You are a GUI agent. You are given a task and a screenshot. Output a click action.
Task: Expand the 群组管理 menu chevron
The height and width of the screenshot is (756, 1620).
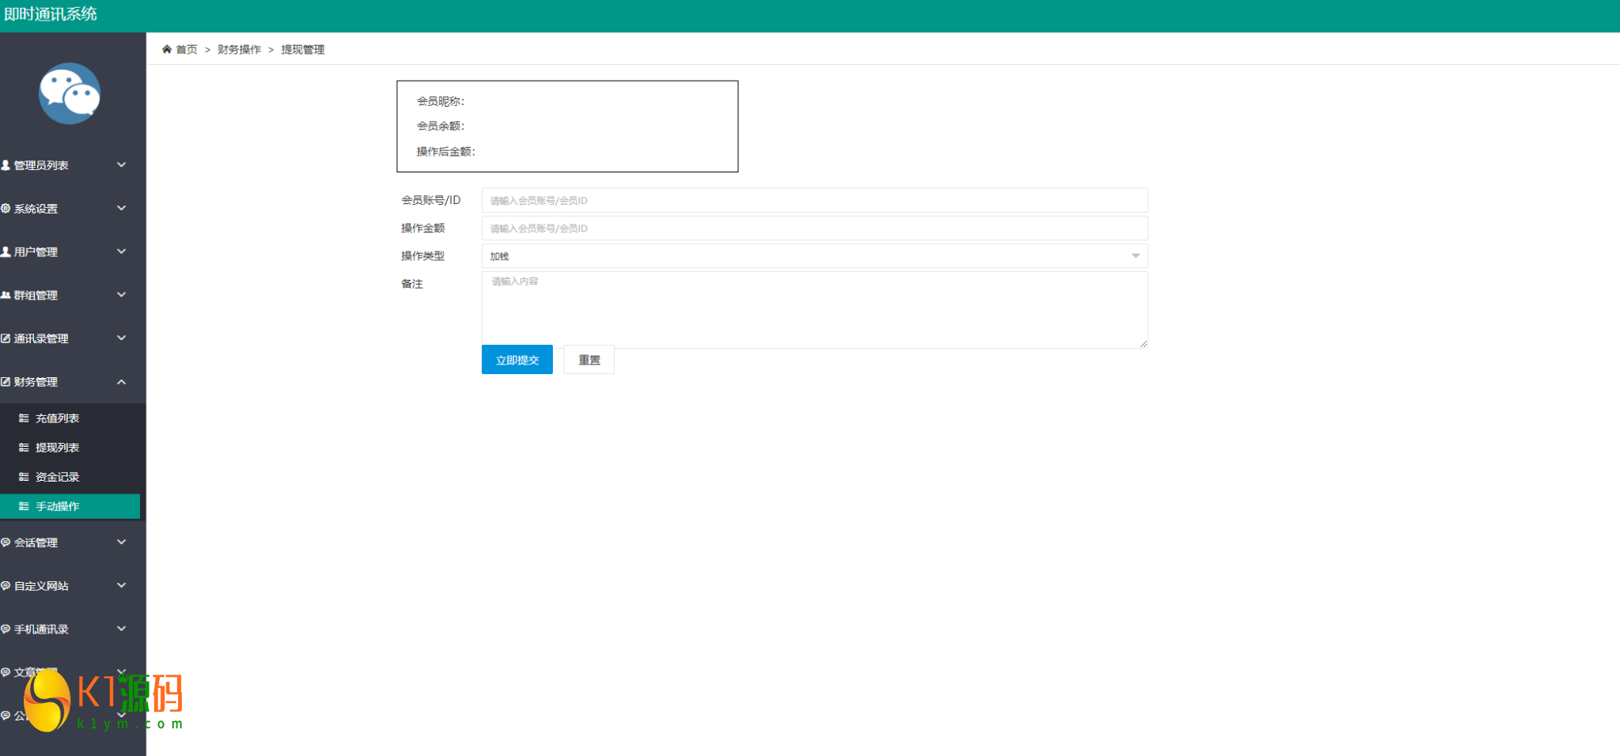pos(122,294)
